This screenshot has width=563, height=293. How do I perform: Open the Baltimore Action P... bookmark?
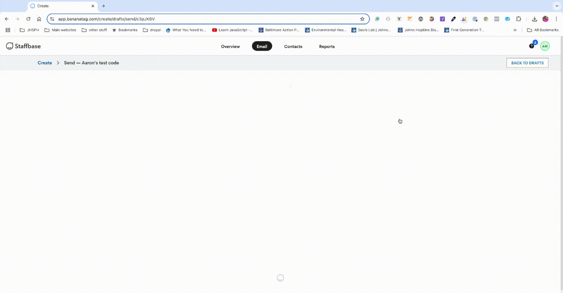click(x=279, y=30)
